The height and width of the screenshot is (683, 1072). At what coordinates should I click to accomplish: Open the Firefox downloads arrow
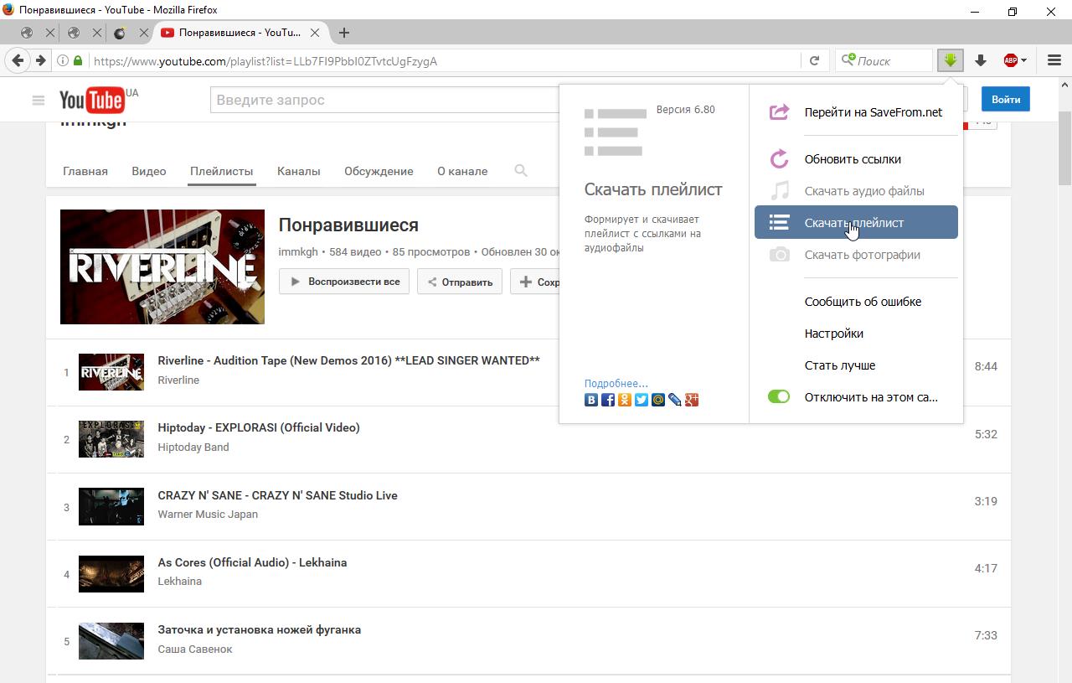click(x=981, y=60)
